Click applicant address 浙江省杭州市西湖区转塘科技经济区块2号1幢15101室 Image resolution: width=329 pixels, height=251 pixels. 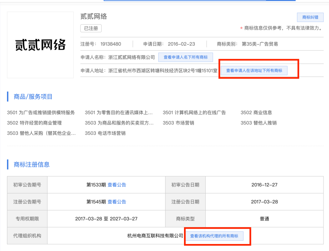click(x=163, y=71)
